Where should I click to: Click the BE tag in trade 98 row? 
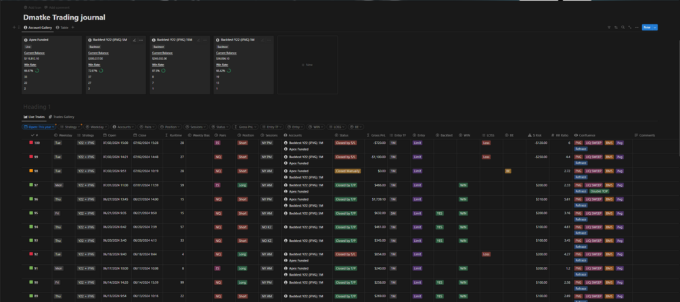508,171
